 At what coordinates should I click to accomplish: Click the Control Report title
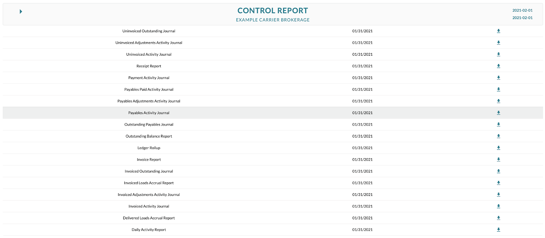click(x=272, y=11)
